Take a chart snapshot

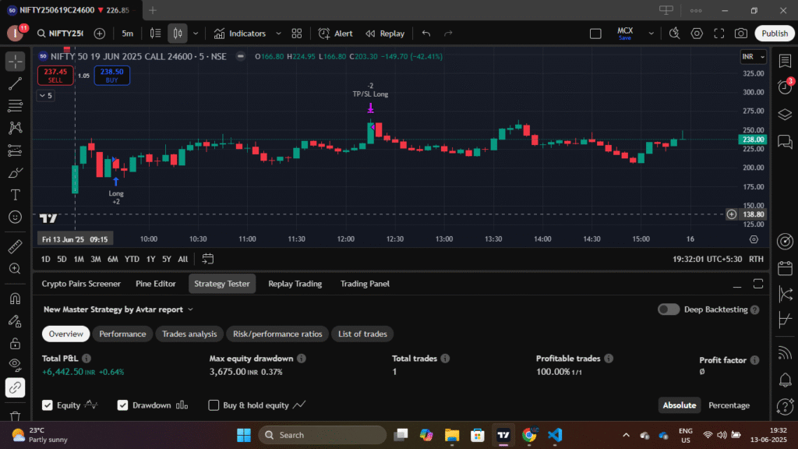click(x=741, y=34)
